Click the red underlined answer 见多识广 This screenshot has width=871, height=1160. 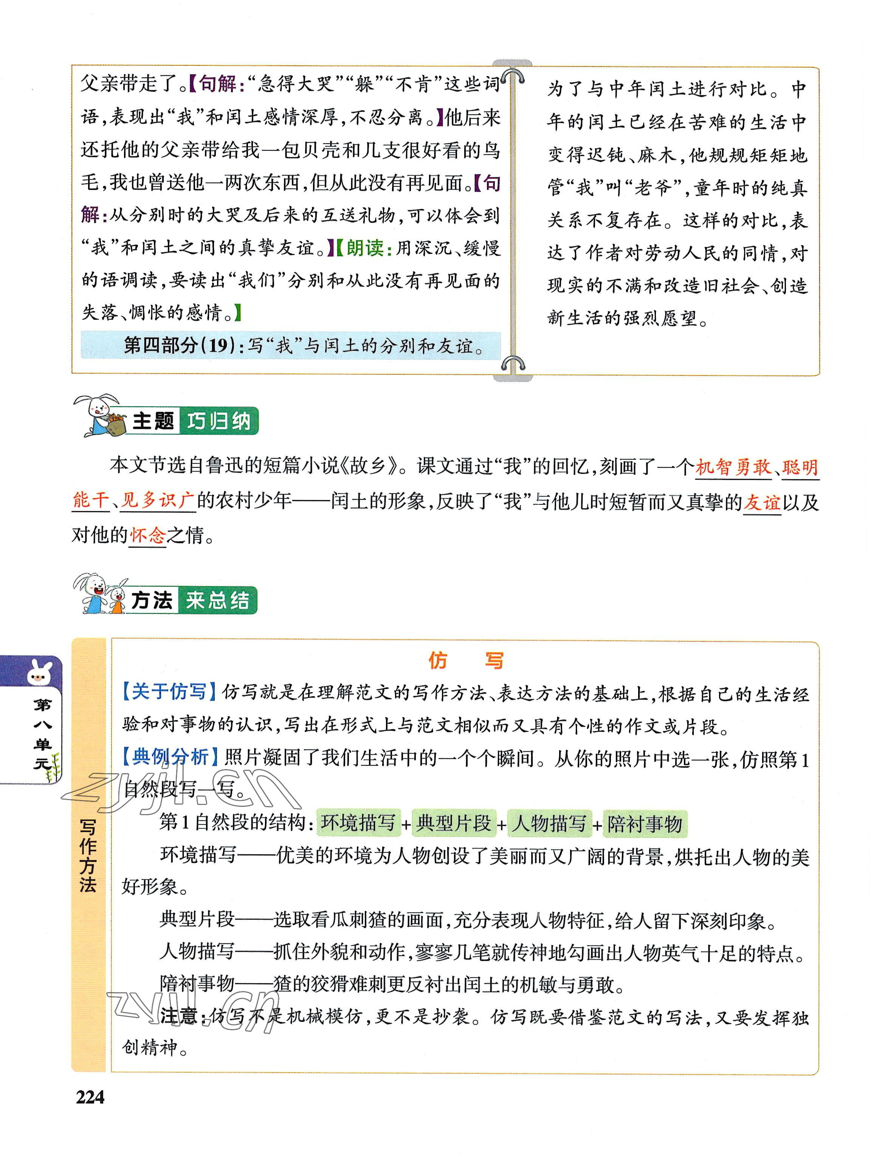[158, 501]
